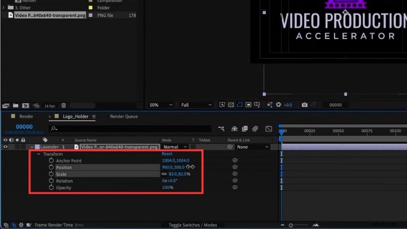Click the Opacity value 100%

(168, 187)
